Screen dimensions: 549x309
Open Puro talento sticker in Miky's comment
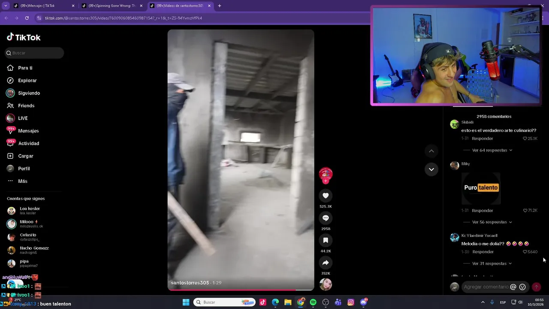(x=481, y=188)
